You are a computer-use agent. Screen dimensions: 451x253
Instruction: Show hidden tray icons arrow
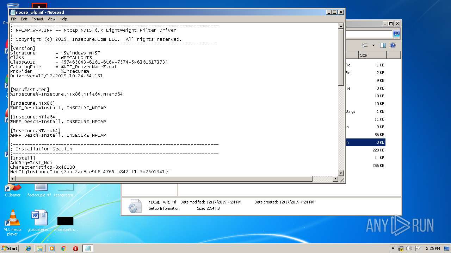393,248
